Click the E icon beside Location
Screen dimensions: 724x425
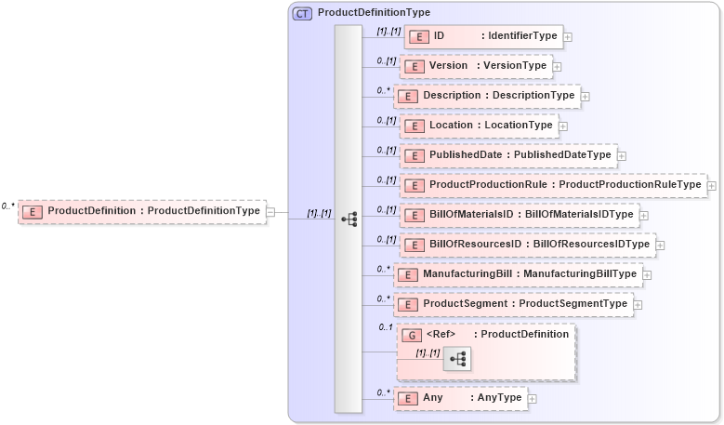click(415, 126)
